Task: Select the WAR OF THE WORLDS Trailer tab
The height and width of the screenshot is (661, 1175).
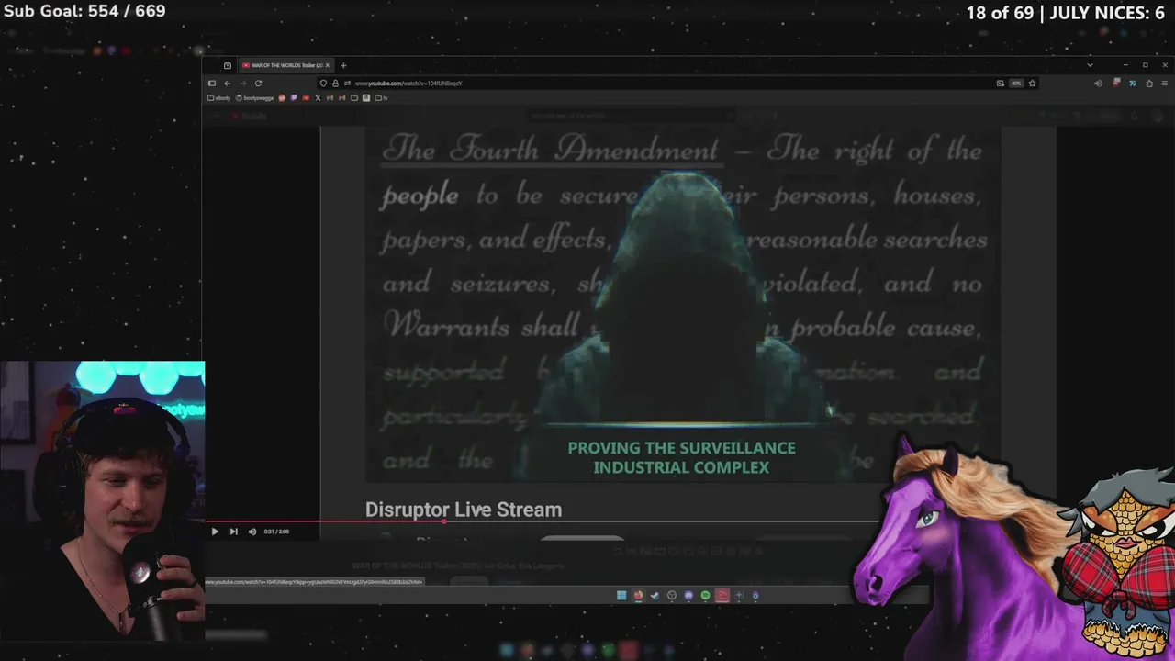Action: coord(285,65)
